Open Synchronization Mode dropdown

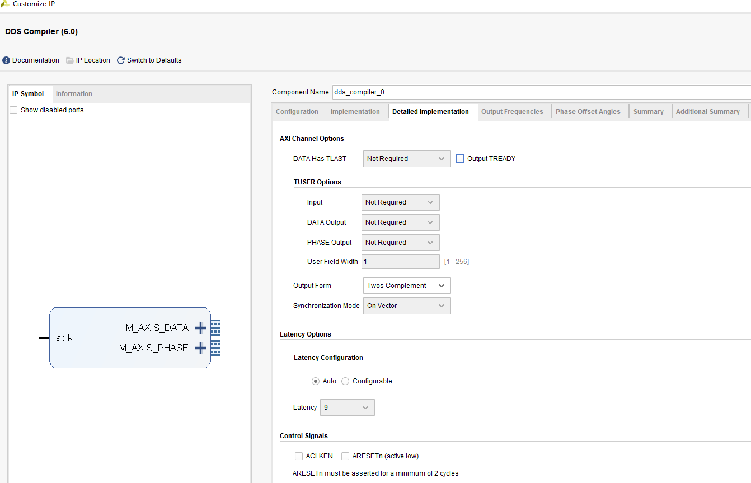pyautogui.click(x=407, y=306)
